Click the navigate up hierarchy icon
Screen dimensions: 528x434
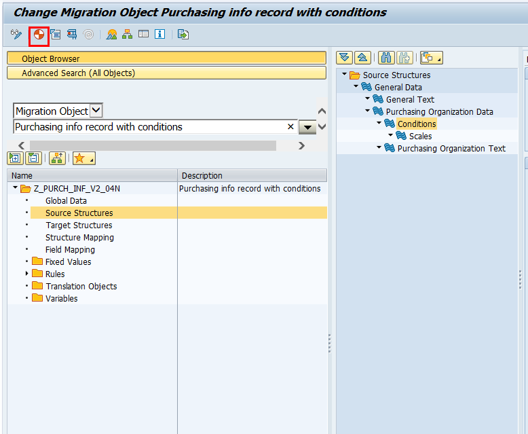57,158
